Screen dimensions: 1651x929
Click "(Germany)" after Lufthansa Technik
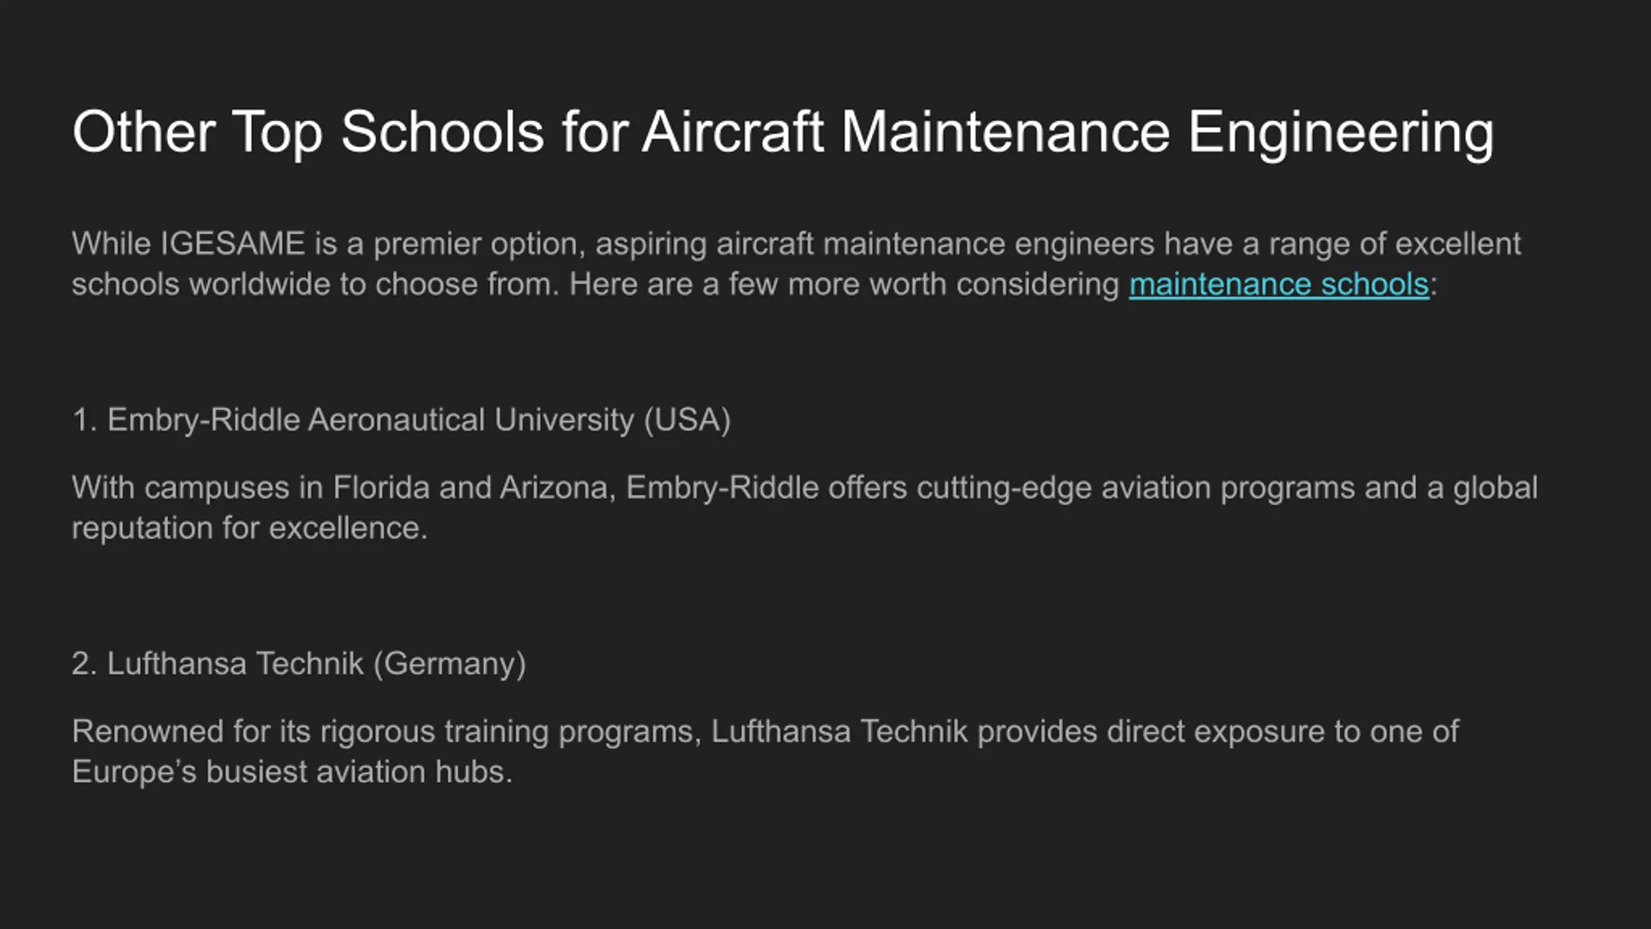(x=450, y=664)
